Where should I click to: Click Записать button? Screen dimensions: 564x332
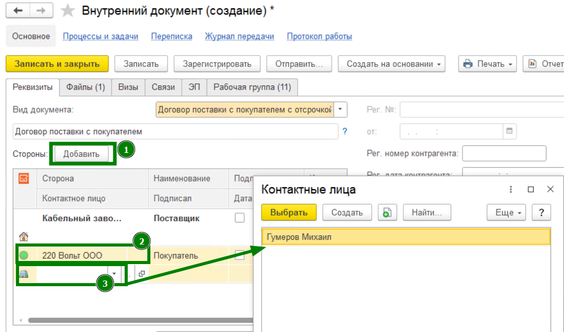point(141,64)
